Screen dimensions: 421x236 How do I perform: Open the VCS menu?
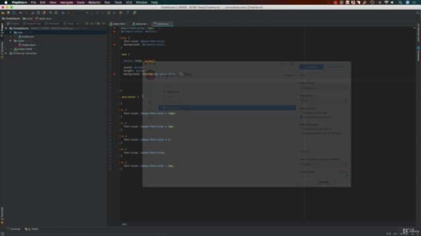coord(129,3)
